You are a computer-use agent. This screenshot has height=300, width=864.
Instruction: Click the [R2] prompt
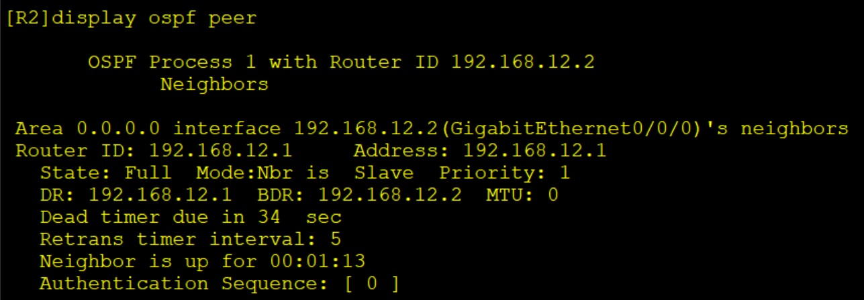(x=28, y=17)
